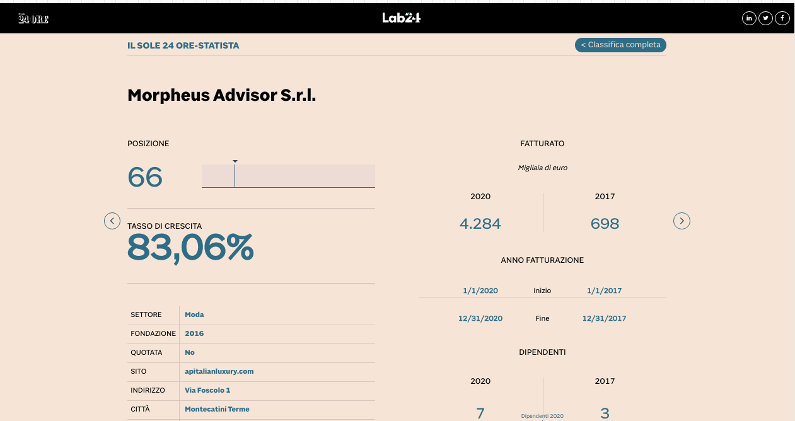The width and height of the screenshot is (795, 421).
Task: Visit apitalianluxury.com site link
Action: point(219,371)
